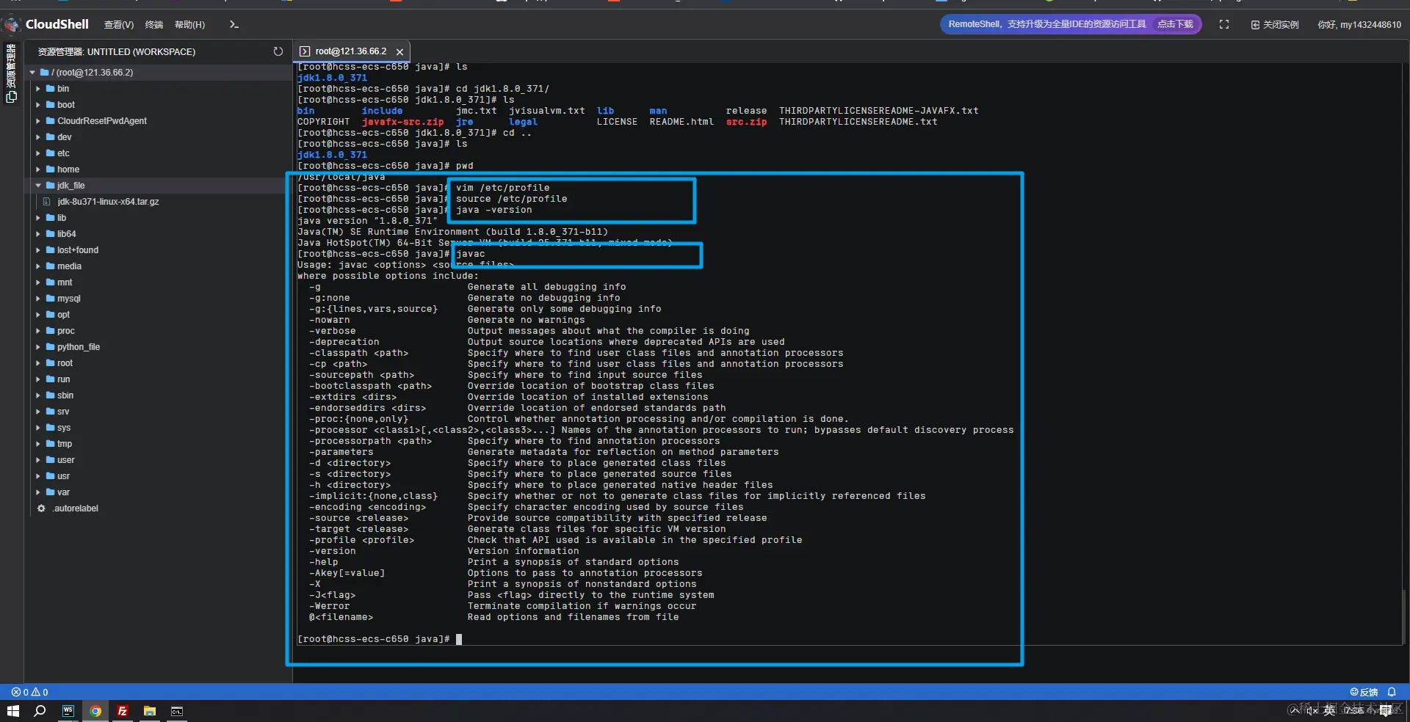Open the 查看(V) menu
The width and height of the screenshot is (1410, 722).
[119, 24]
